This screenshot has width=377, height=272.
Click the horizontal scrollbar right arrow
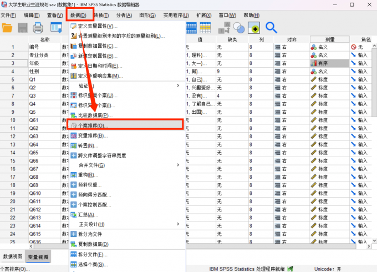click(369, 246)
